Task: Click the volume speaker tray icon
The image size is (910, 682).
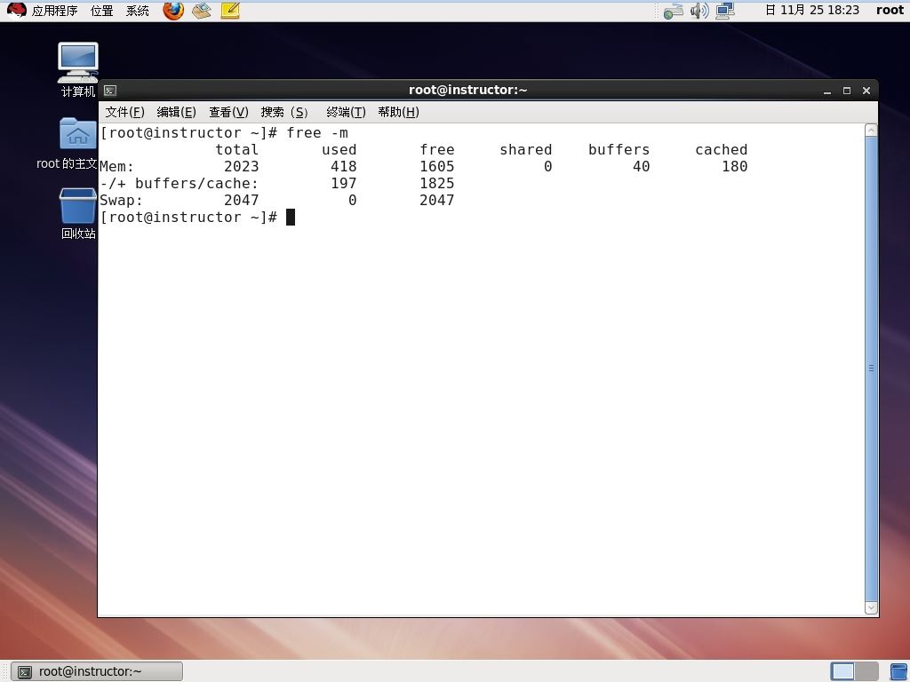Action: [x=699, y=11]
